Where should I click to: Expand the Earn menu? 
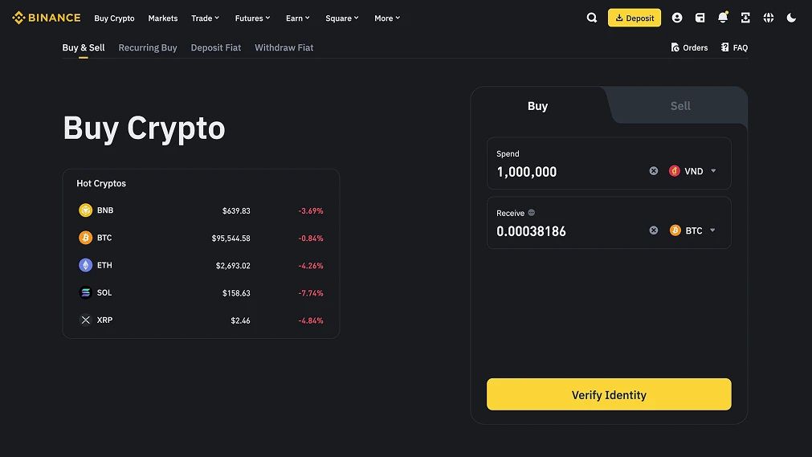pyautogui.click(x=297, y=18)
